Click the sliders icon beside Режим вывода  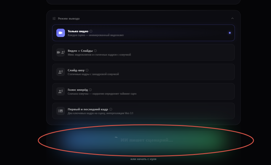(x=54, y=18)
